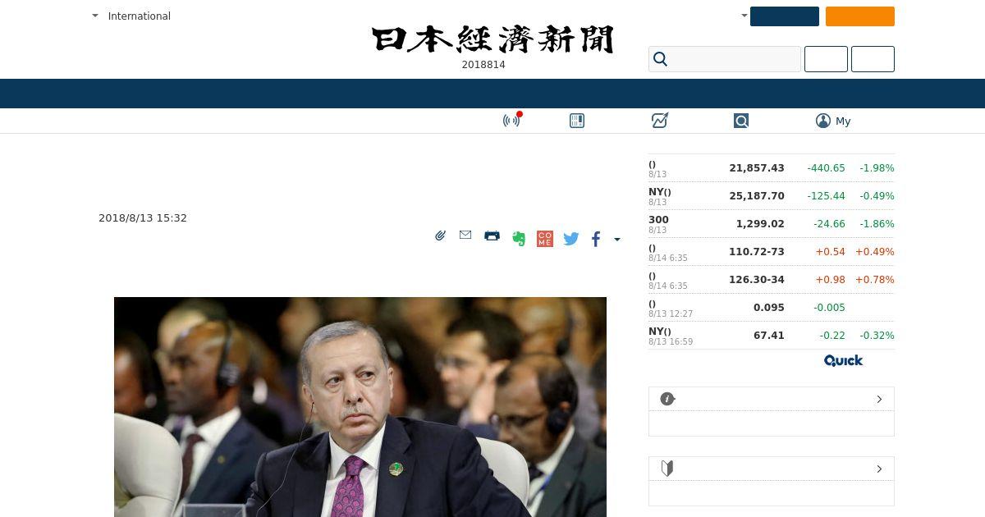Open the dropdown arrow left of dark blue button

744,16
